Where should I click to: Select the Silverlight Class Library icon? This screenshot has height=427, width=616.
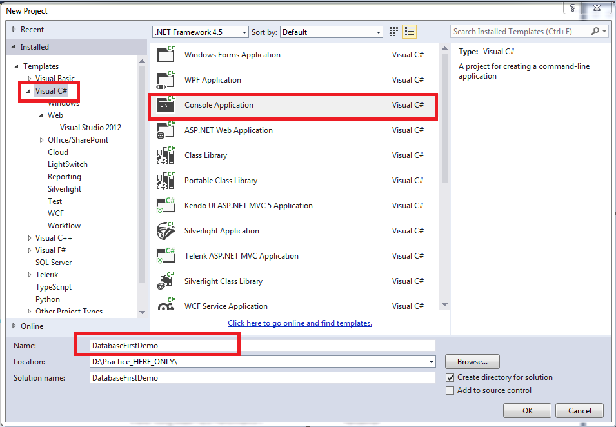(165, 281)
